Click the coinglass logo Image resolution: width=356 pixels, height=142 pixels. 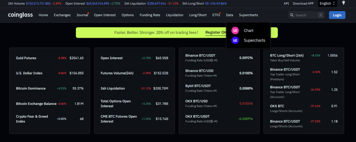click(x=21, y=15)
